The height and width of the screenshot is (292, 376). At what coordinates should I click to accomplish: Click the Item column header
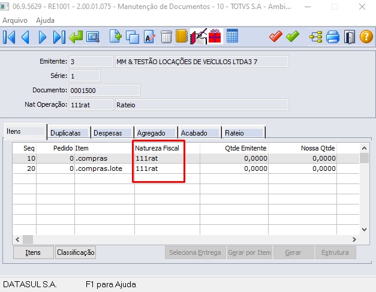tap(104, 148)
